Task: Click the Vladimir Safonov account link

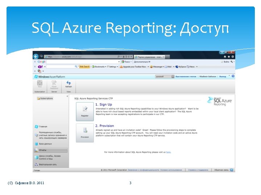Action: (208, 77)
